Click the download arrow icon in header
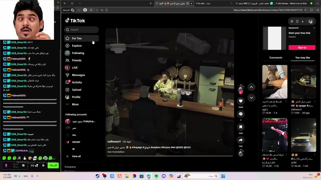Viewport: 321px width, 180px height. [x=302, y=21]
